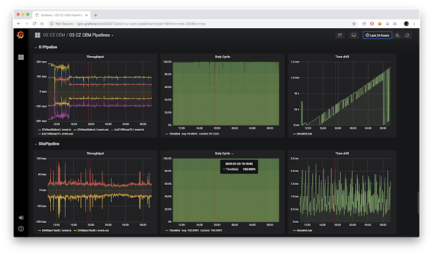The image size is (433, 255).
Task: Open a new browser tab with plus
Action: (96, 15)
